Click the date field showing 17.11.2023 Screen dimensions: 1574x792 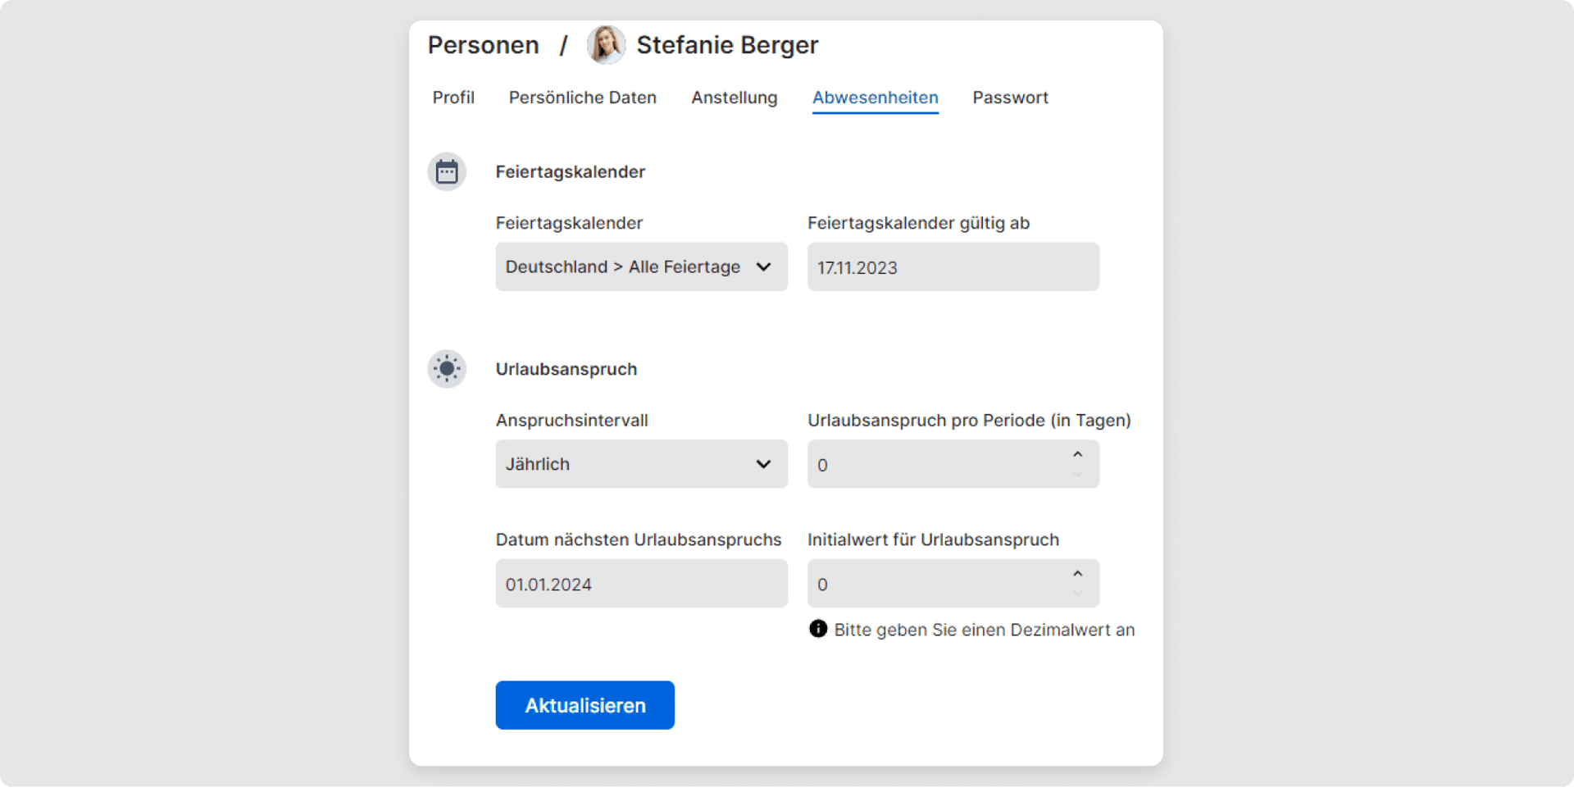point(953,266)
